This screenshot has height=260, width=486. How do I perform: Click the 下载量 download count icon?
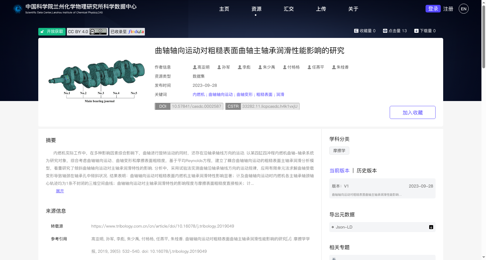pyautogui.click(x=416, y=31)
